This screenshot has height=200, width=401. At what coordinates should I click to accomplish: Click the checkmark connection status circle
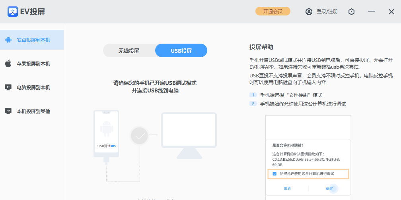click(x=139, y=136)
